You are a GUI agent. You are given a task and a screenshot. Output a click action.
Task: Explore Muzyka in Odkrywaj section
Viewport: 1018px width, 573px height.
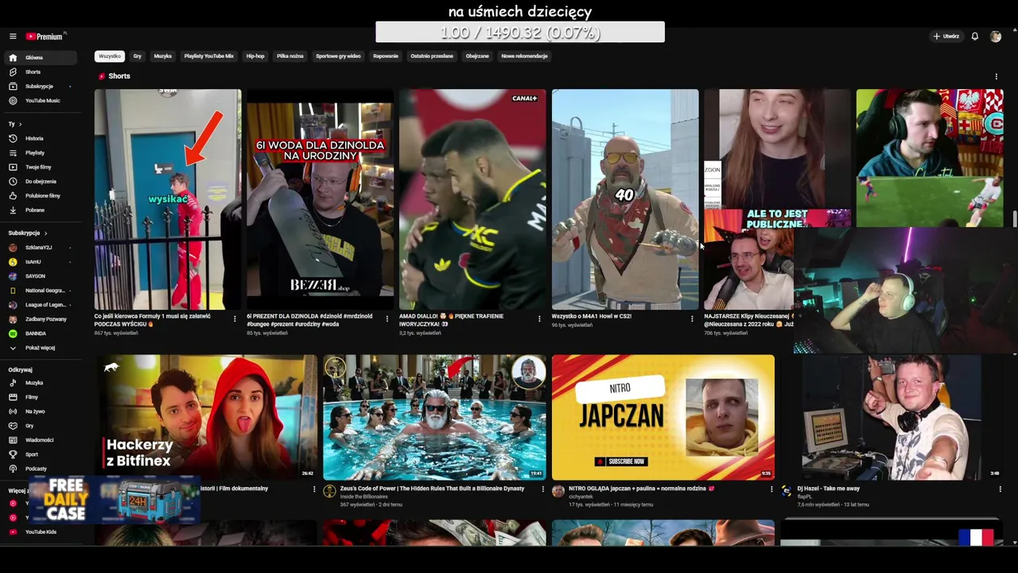[x=39, y=383]
